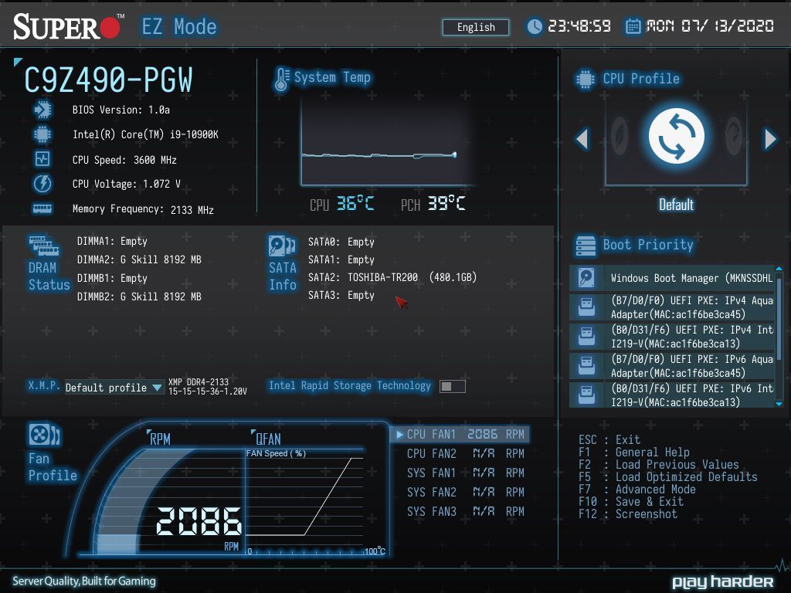Select the SYS FAN1 row
Image resolution: width=791 pixels, height=593 pixels.
(x=465, y=473)
